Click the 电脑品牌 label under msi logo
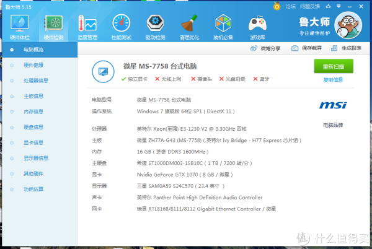This screenshot has width=372, height=249. [333, 125]
